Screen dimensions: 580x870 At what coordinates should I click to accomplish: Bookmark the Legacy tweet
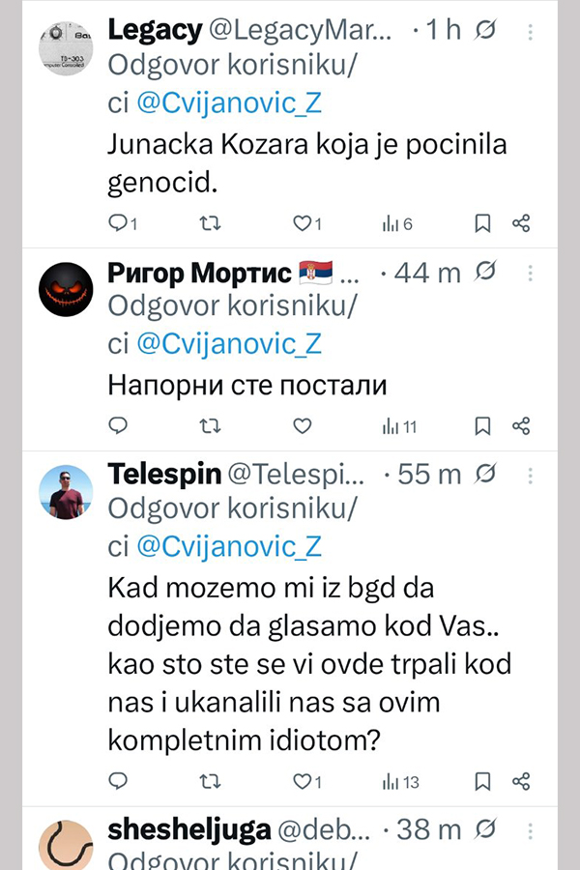point(481,223)
